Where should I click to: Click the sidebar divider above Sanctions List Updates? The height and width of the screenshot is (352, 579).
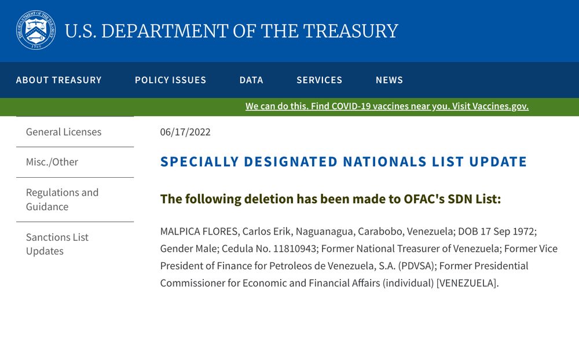[x=75, y=221]
